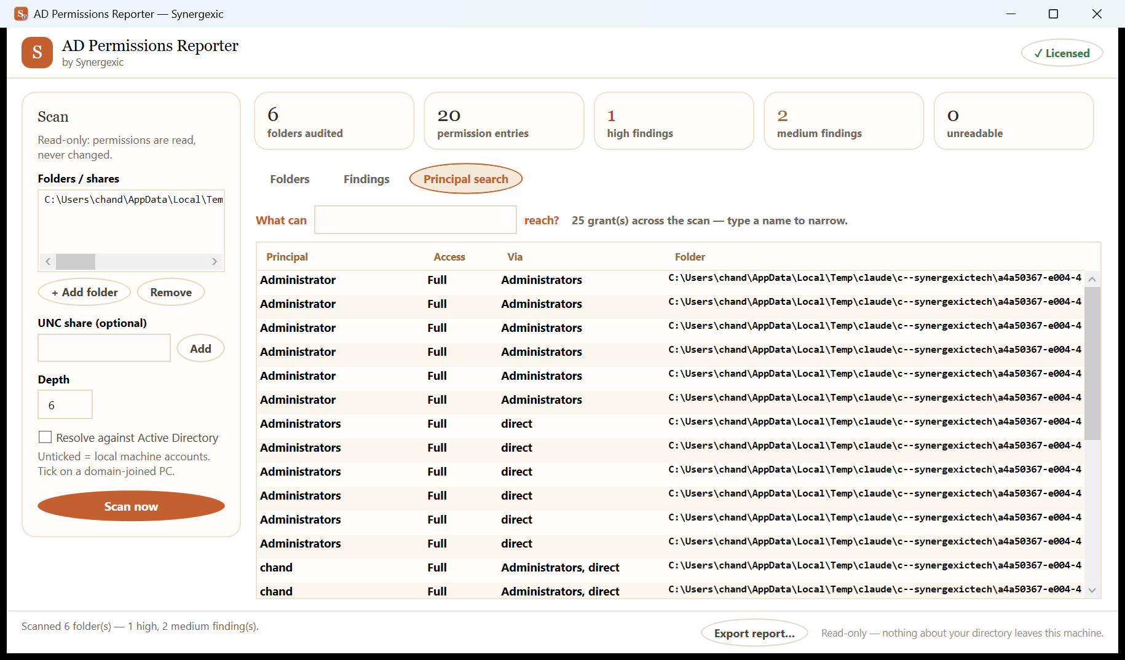This screenshot has width=1125, height=660.
Task: Click the right arrow of the folder list scrollbar
Action: [215, 261]
